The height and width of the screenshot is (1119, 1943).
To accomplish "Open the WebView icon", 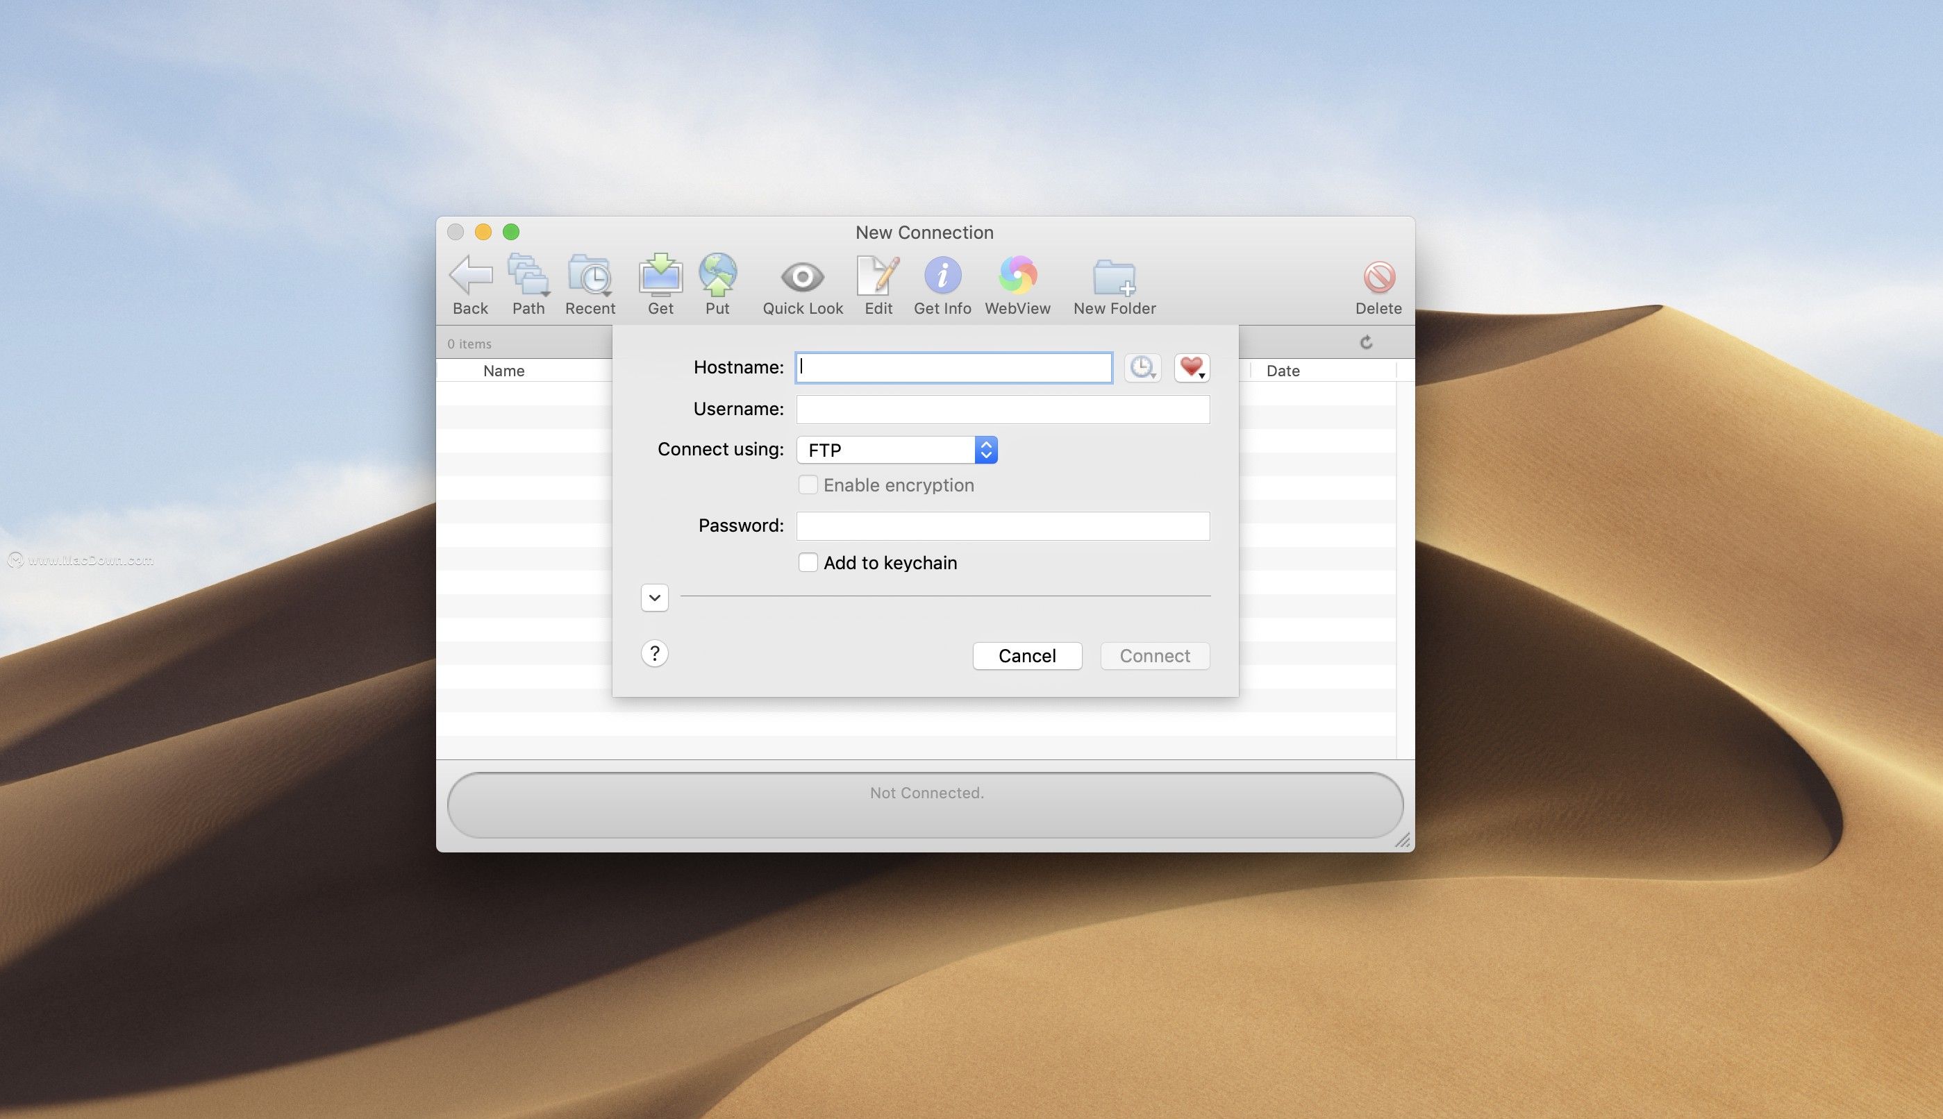I will click(x=1017, y=276).
